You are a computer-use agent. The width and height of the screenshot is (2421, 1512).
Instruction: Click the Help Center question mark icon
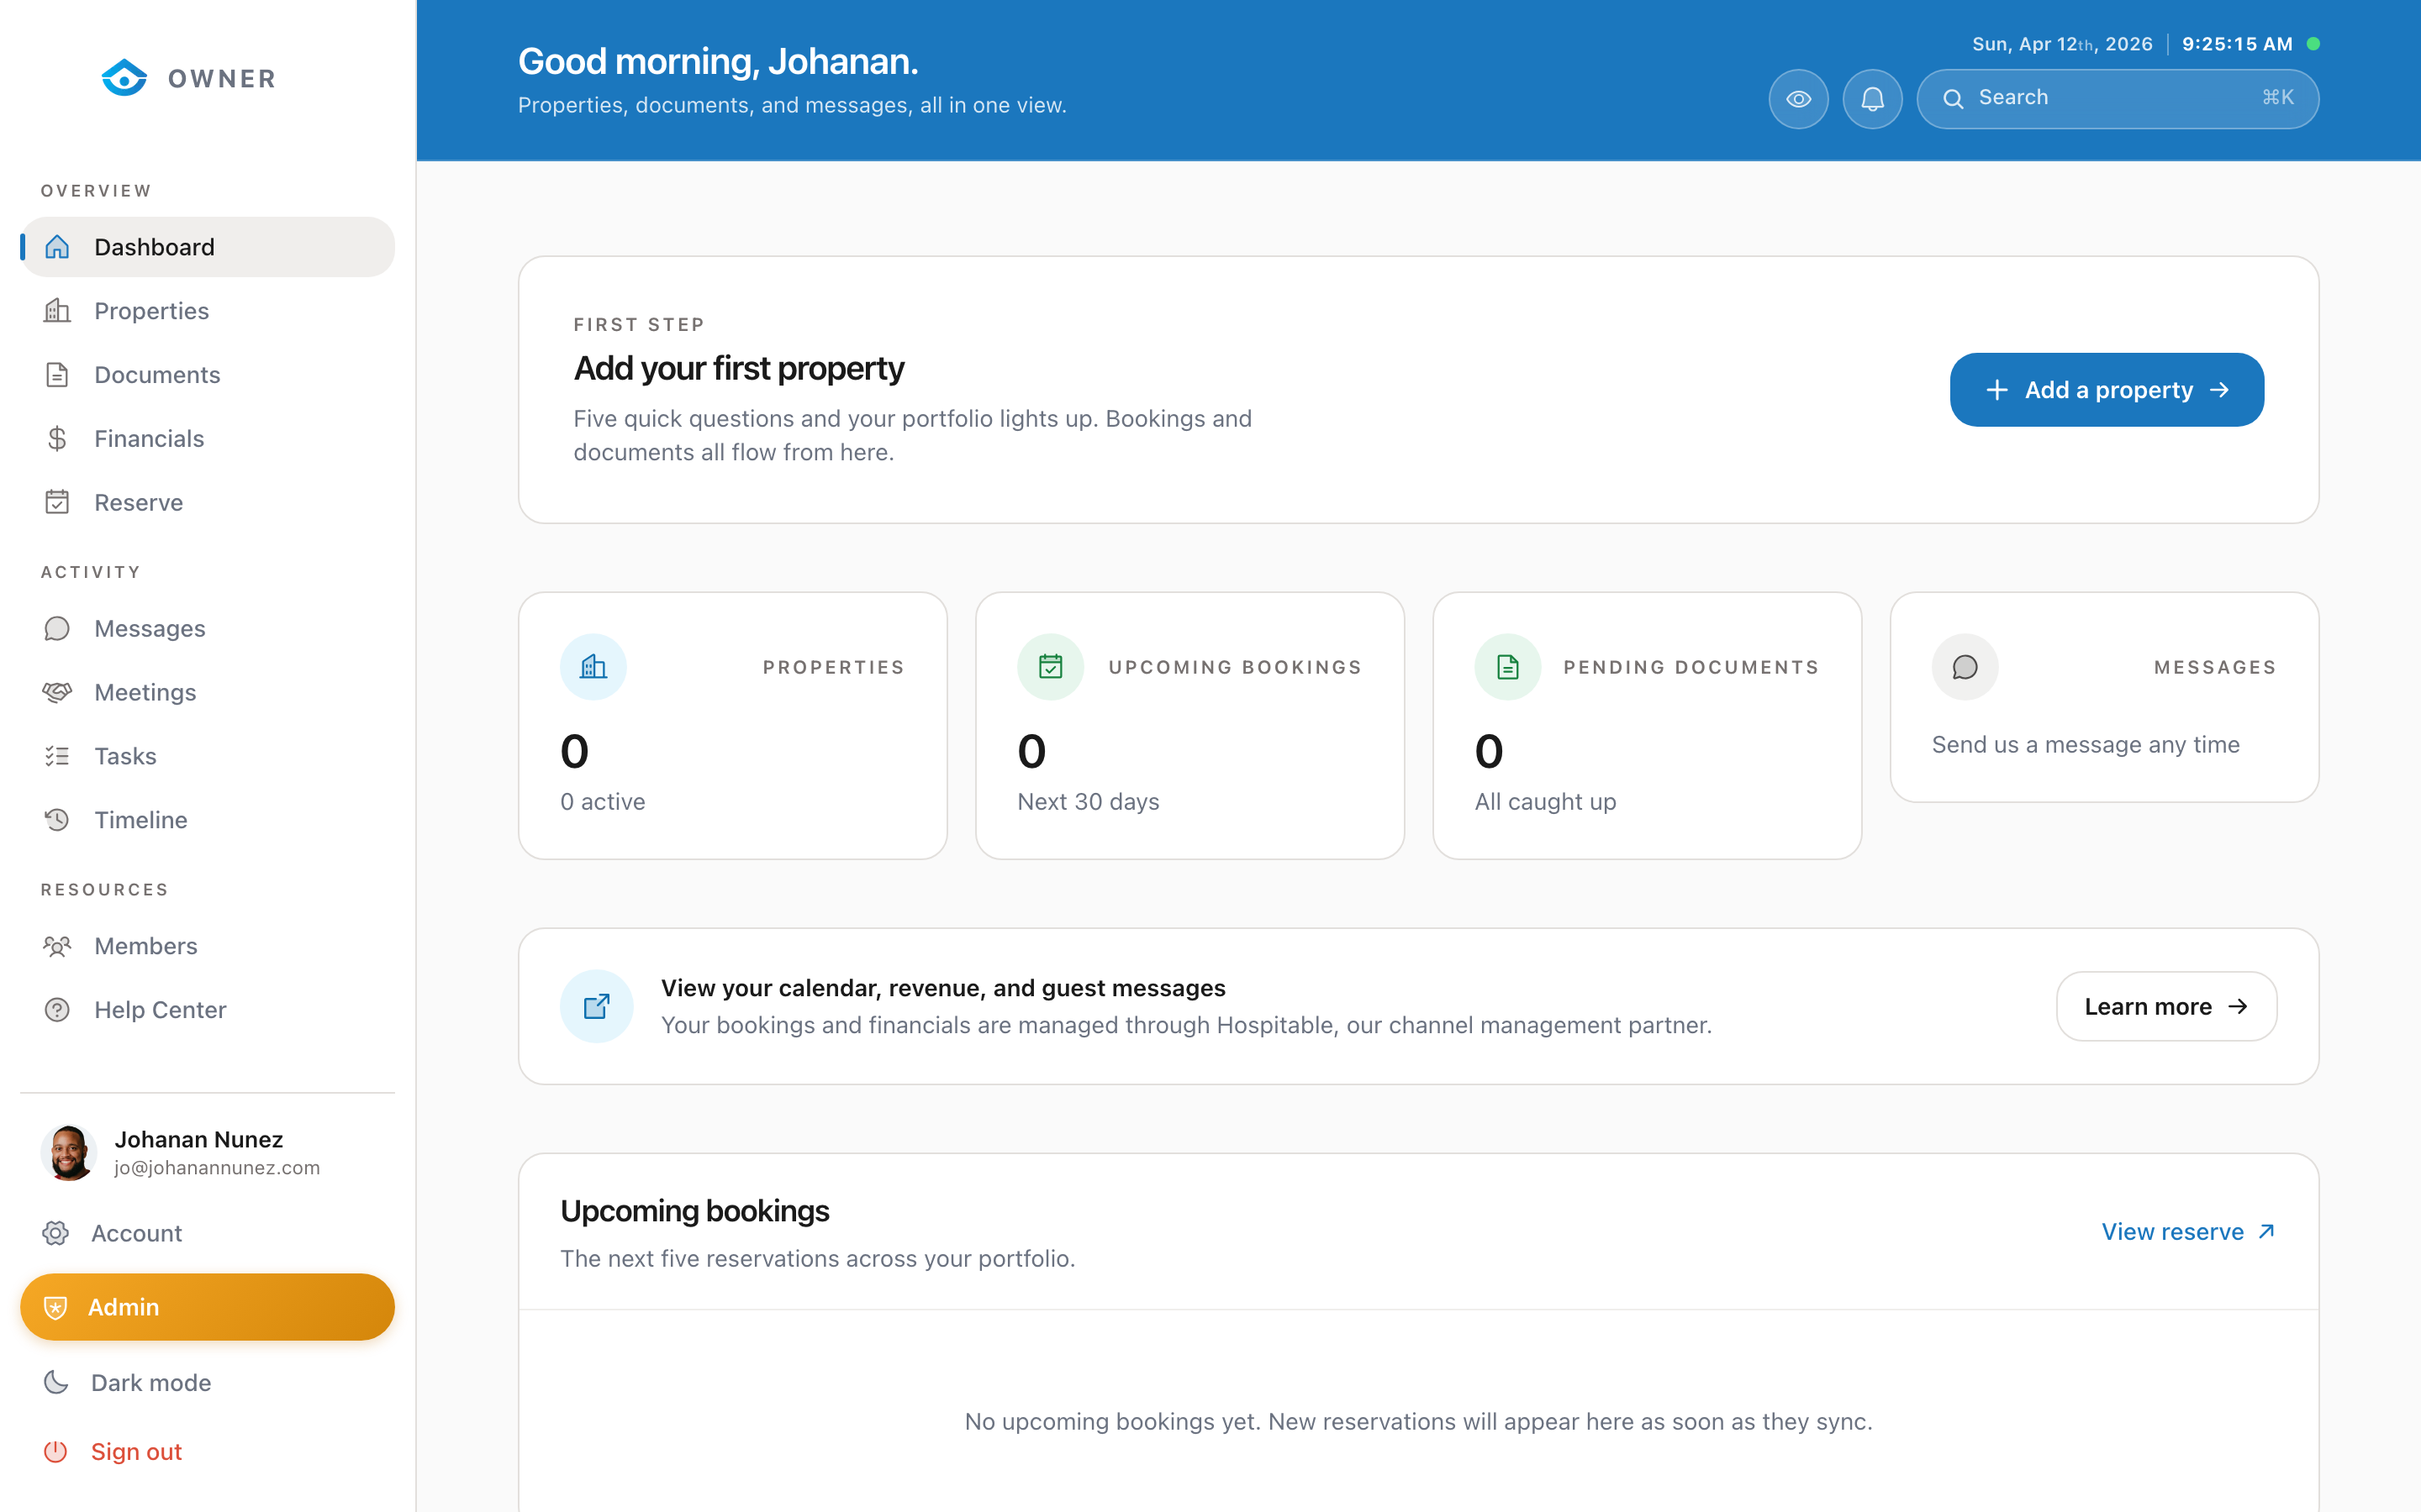tap(57, 1009)
